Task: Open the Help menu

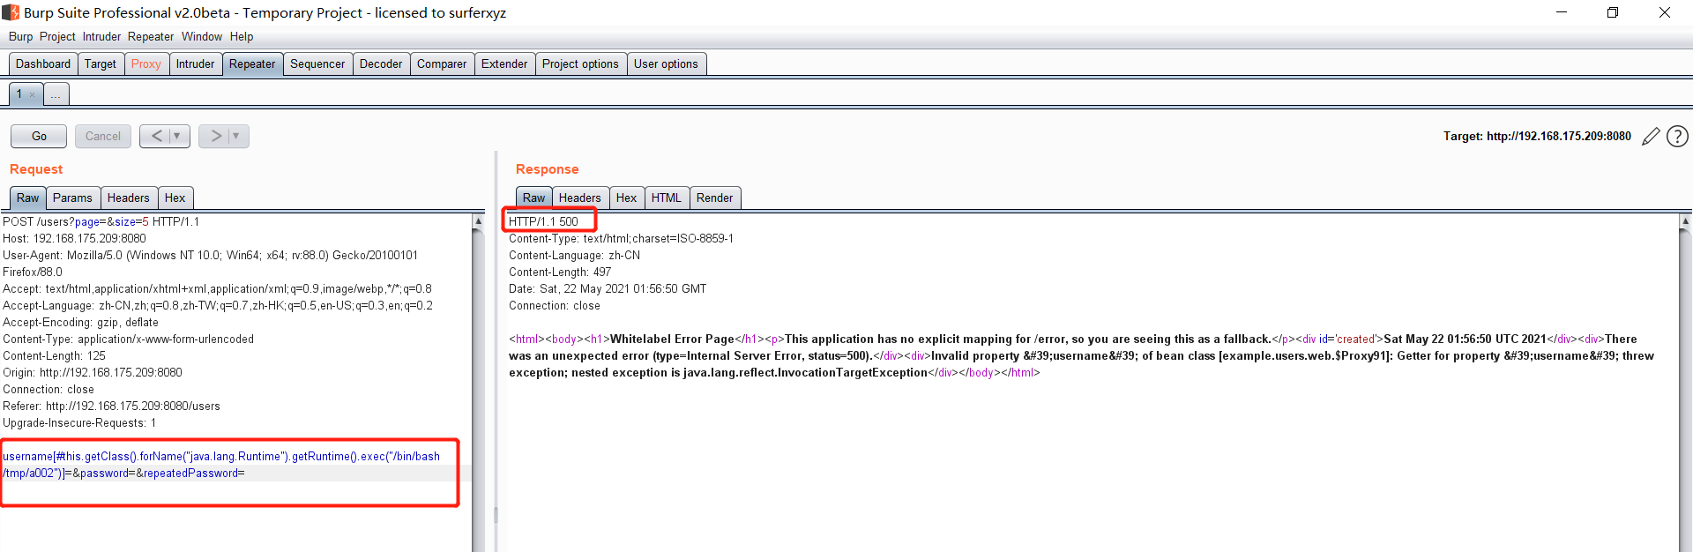Action: [x=242, y=36]
